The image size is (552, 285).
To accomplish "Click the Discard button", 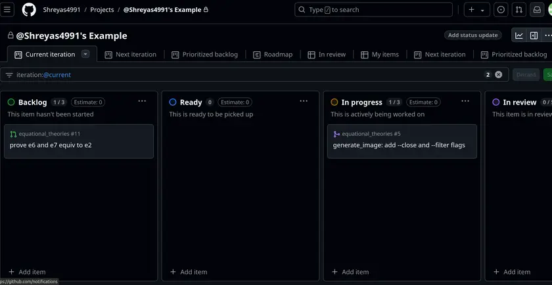I will [526, 75].
